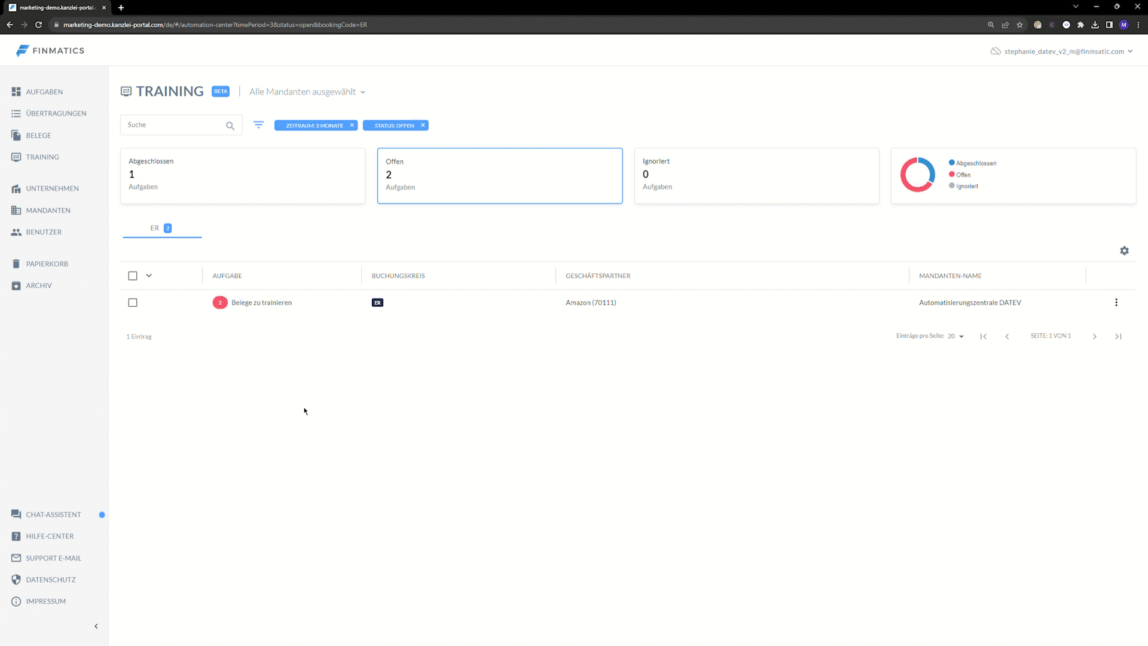The image size is (1148, 646).
Task: Click the search magnifier icon
Action: pyautogui.click(x=230, y=126)
